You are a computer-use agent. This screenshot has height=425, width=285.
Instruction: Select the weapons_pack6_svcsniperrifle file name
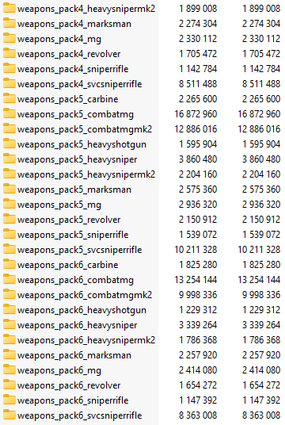tap(80, 416)
